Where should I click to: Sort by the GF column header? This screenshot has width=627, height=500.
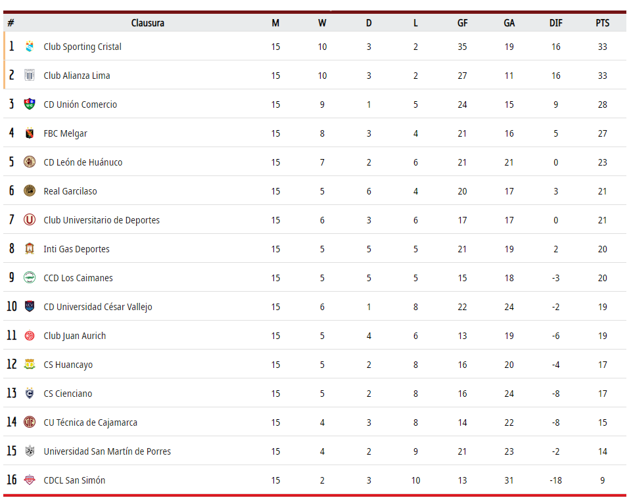tap(462, 23)
